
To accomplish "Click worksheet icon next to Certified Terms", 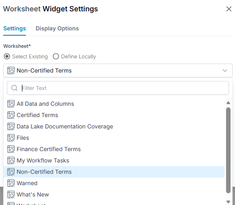I will 11,115.
